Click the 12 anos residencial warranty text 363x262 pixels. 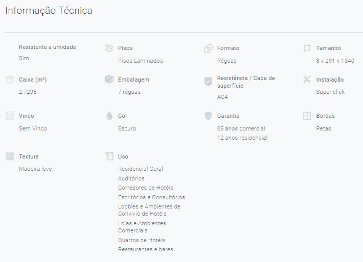[x=242, y=138]
